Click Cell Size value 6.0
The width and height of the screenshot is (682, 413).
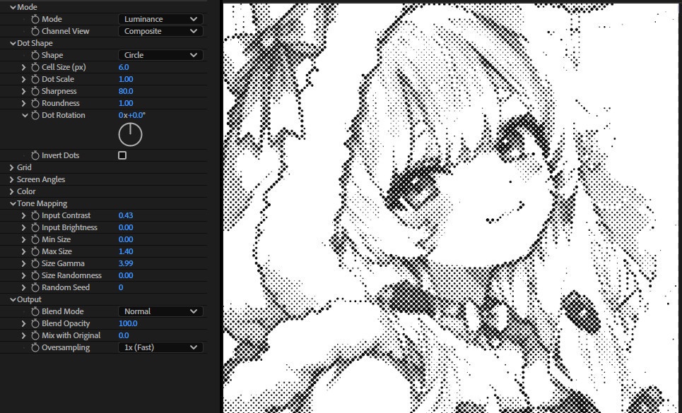coord(124,67)
